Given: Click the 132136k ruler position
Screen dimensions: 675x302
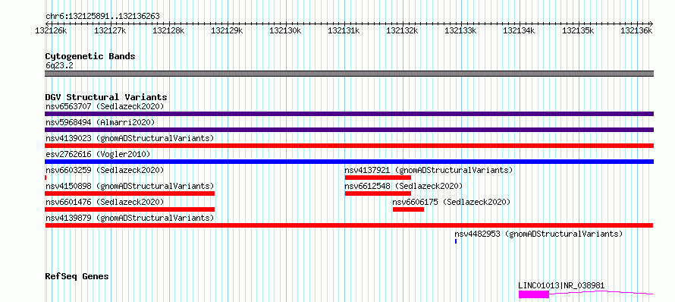Looking at the screenshot, I should tap(636, 30).
